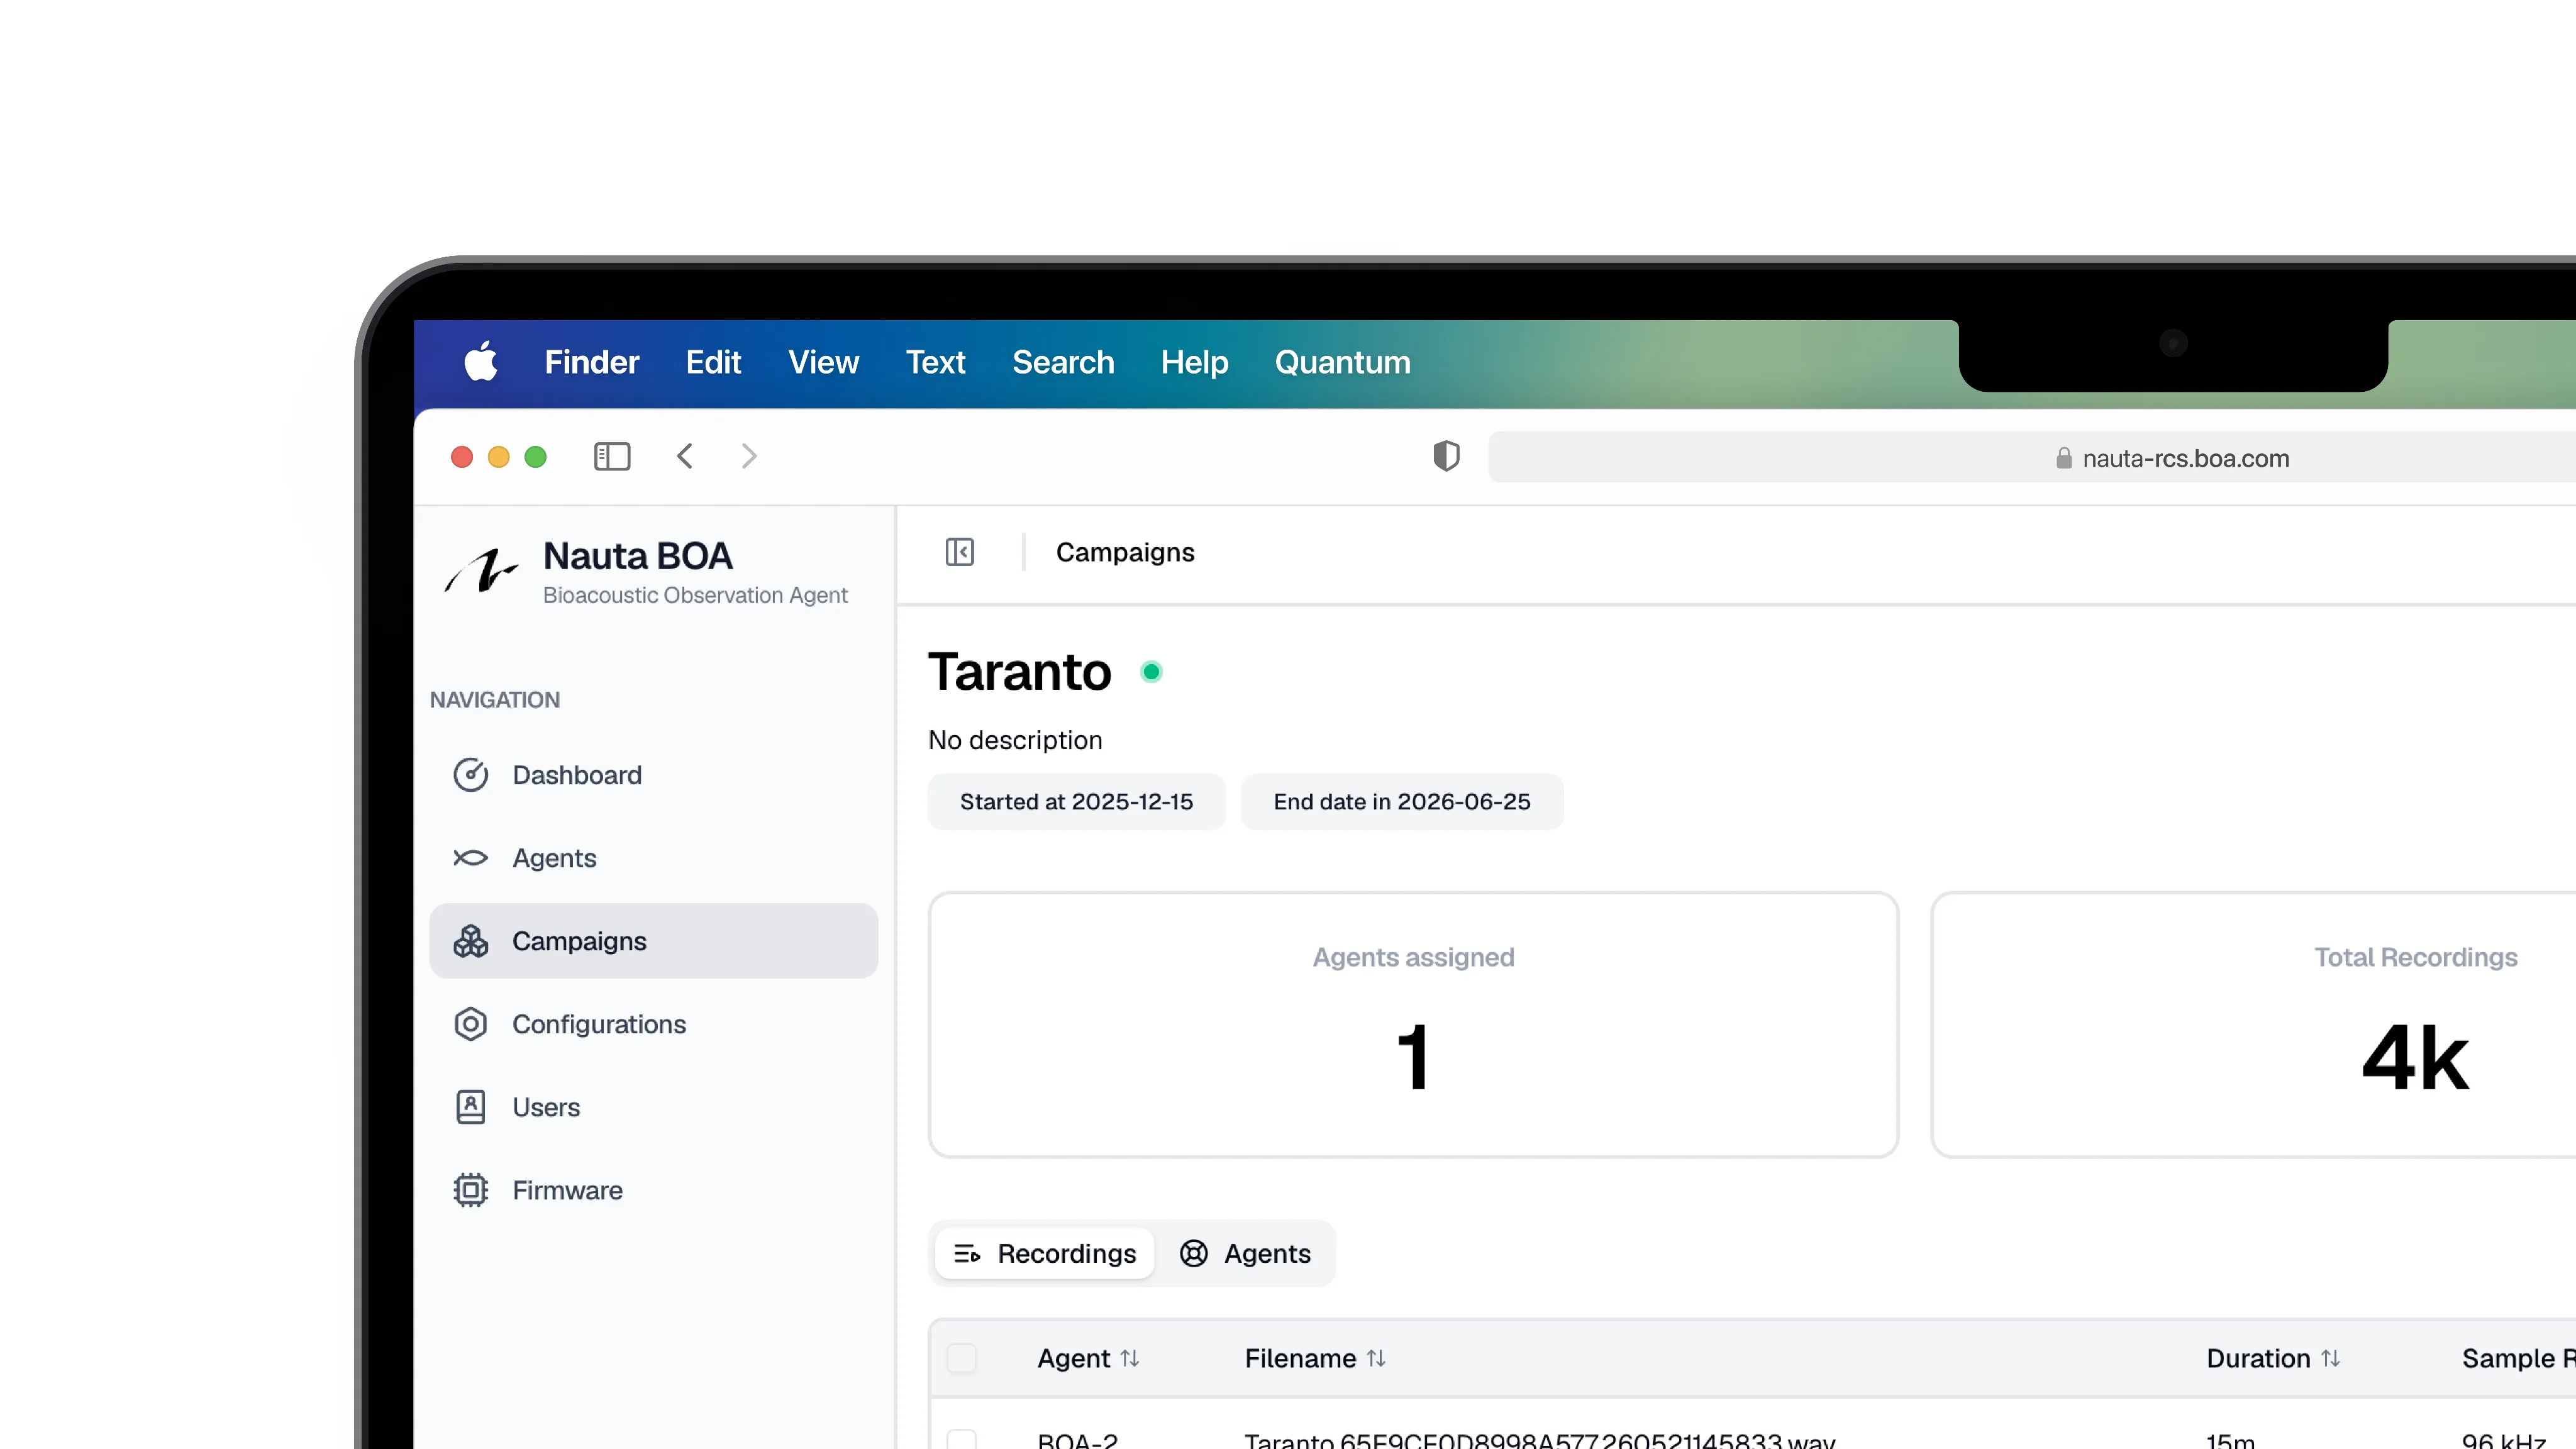Image resolution: width=2576 pixels, height=1449 pixels.
Task: Click the browser privacy shield icon
Action: 1446,456
